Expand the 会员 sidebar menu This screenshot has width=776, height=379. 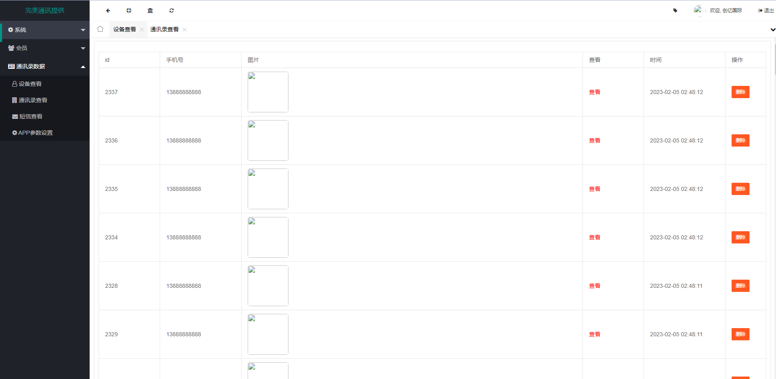point(45,48)
